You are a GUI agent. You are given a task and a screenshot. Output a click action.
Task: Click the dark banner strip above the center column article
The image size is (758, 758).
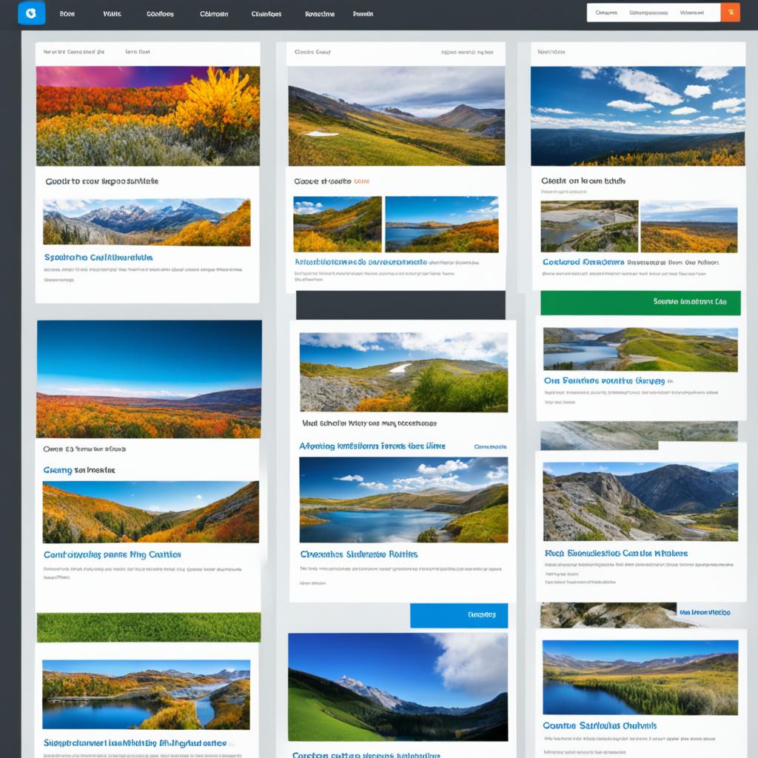(399, 303)
